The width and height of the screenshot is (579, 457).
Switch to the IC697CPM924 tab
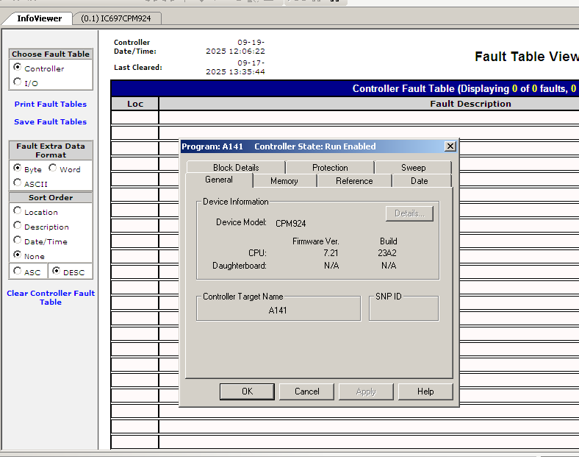tap(115, 18)
